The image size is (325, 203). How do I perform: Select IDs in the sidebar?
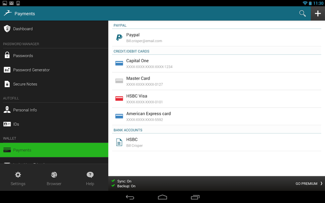[x=16, y=124]
